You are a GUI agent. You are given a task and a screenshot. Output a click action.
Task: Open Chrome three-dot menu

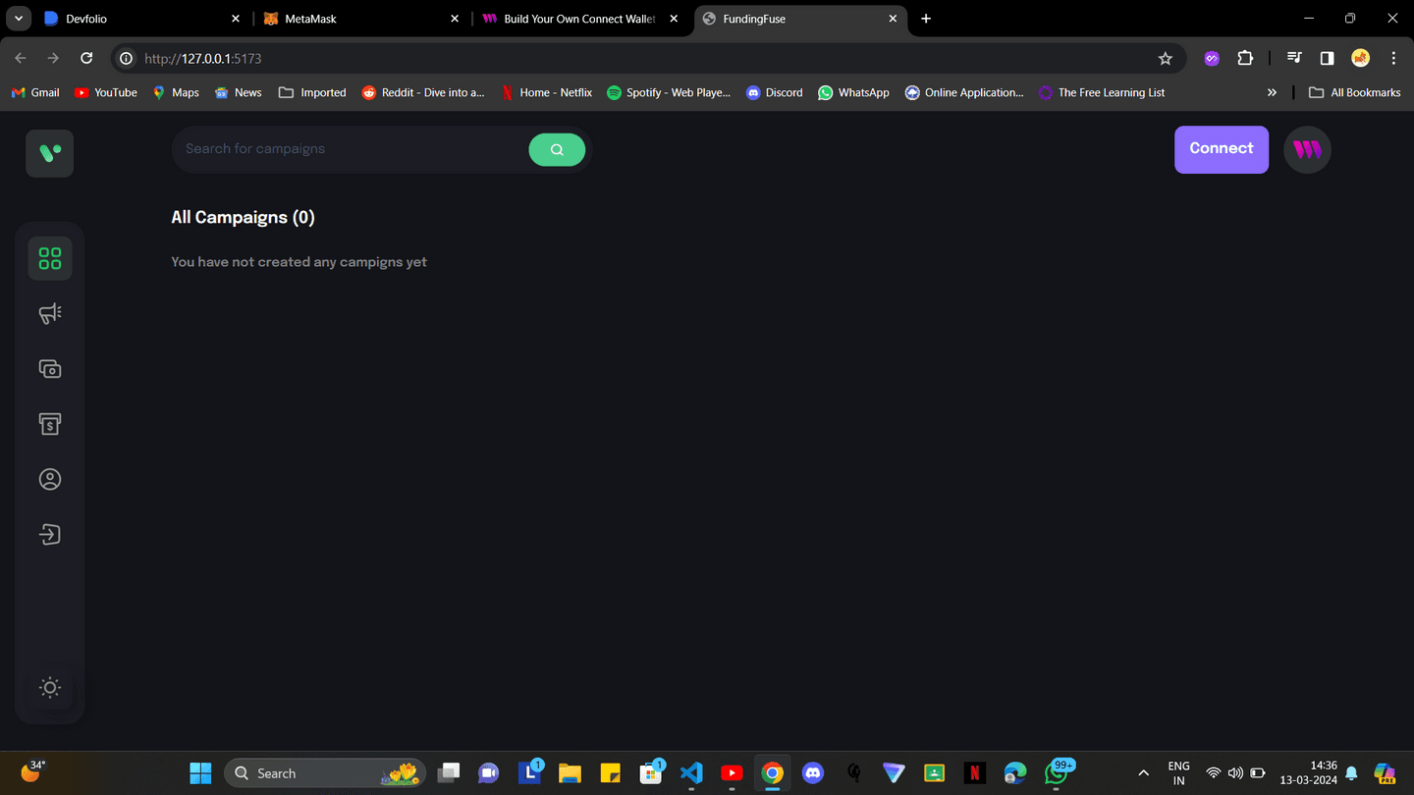1393,59
